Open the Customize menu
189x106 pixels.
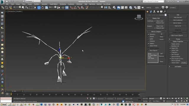click(x=71, y=4)
